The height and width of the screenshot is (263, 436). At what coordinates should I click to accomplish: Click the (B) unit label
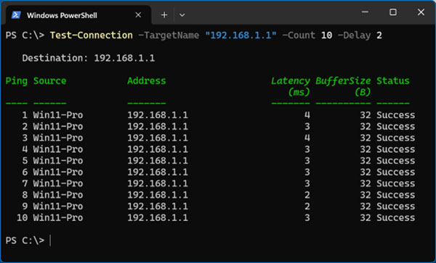point(363,92)
